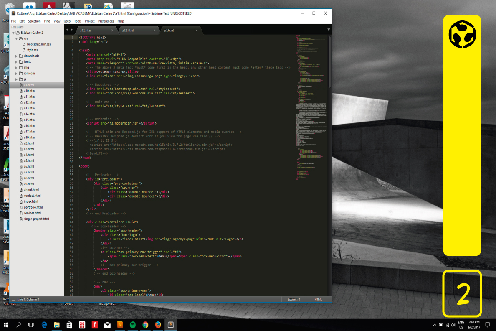Close the a1.html tab
Screen dimensions: 496x331
(197, 31)
